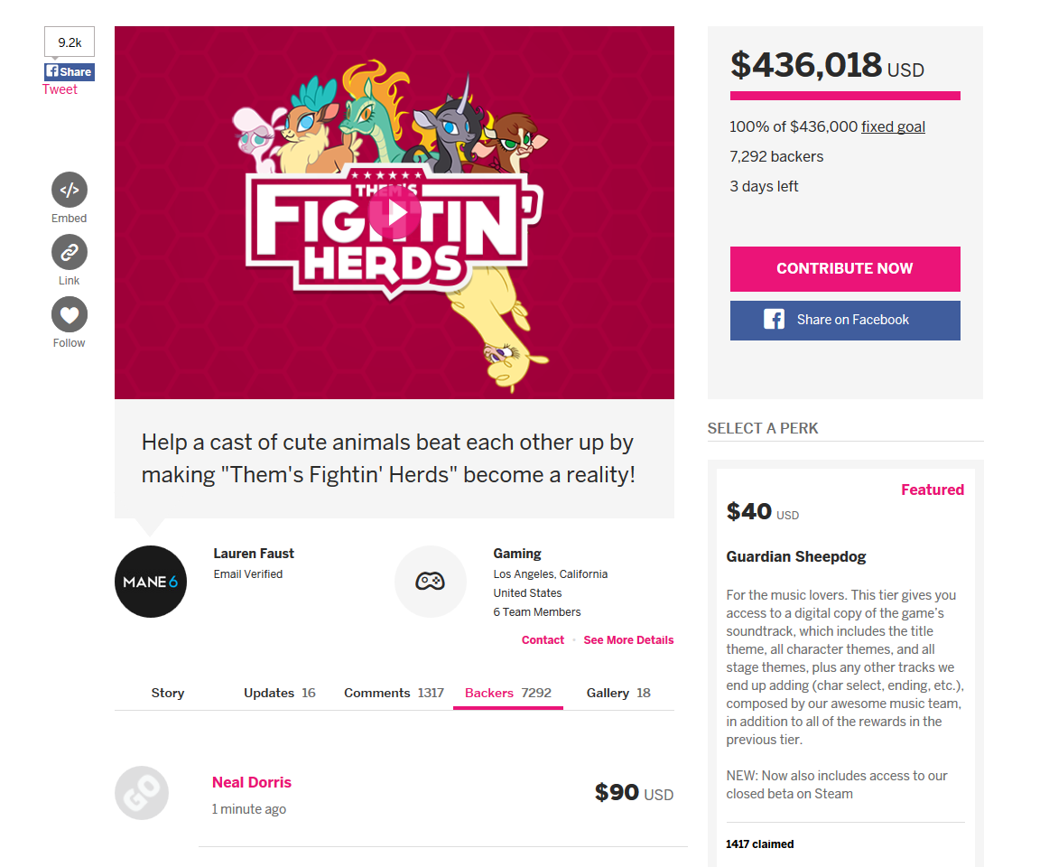Click the Contact link
The image size is (1049, 867).
point(543,640)
